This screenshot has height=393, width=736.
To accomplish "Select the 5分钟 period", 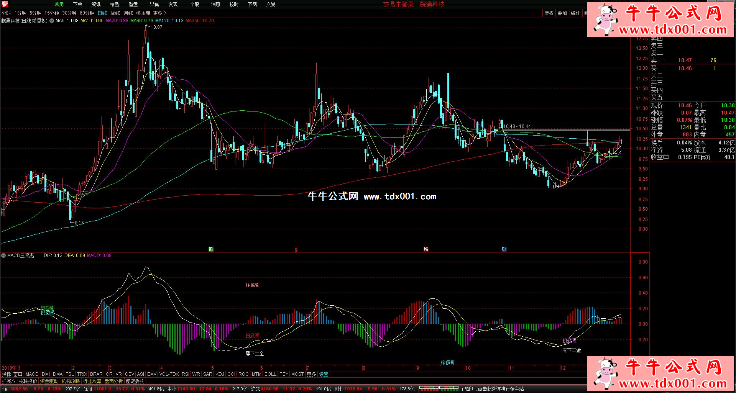I will click(35, 13).
